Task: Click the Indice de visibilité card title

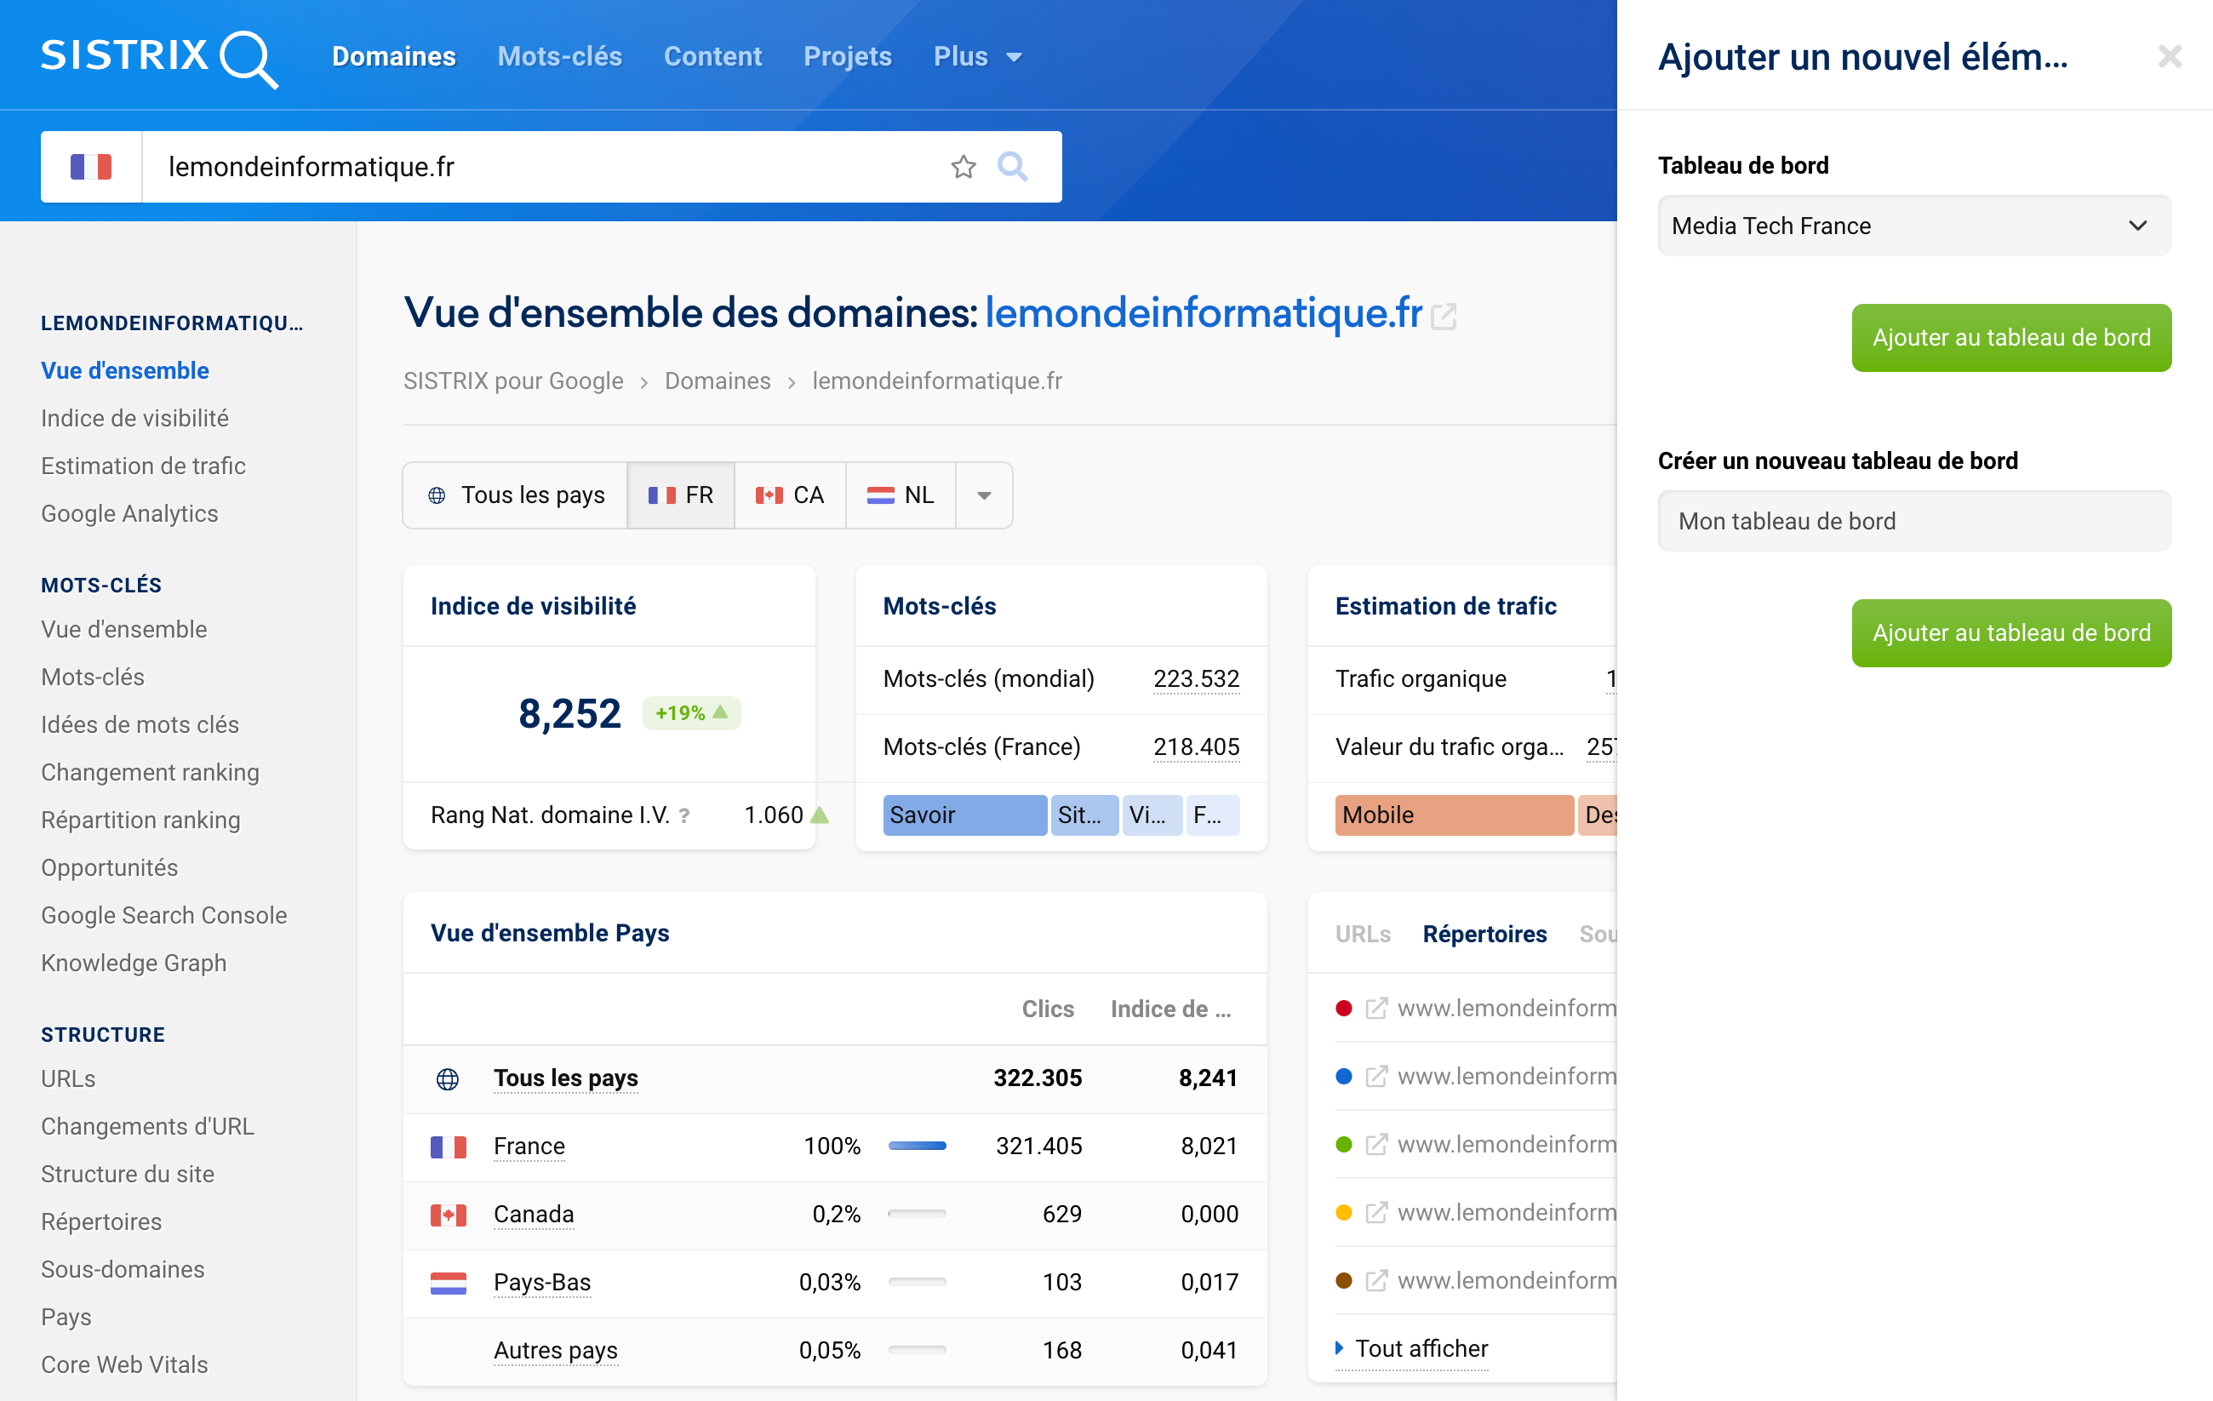Action: click(x=533, y=607)
